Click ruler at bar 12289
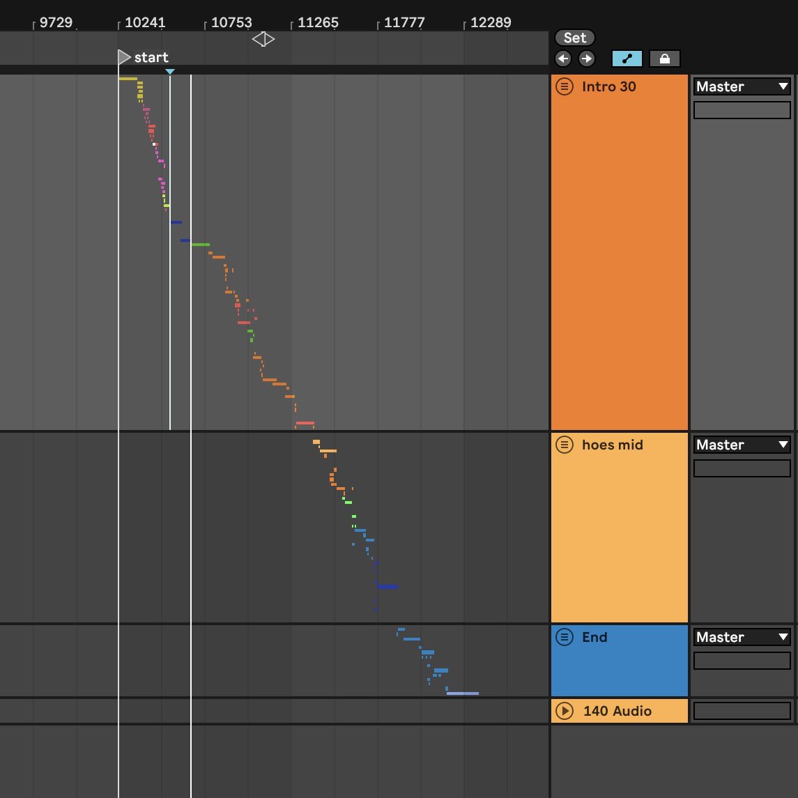Viewport: 798px width, 798px height. [x=491, y=22]
